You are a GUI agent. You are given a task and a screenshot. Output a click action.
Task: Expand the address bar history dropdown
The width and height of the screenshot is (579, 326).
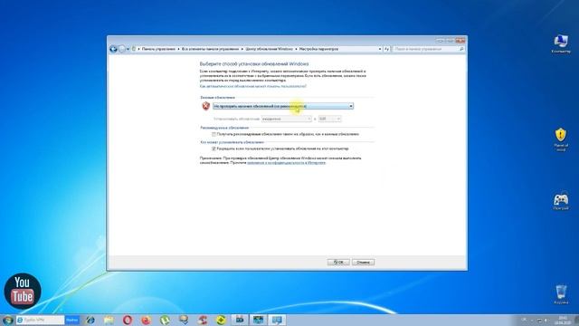[380, 49]
